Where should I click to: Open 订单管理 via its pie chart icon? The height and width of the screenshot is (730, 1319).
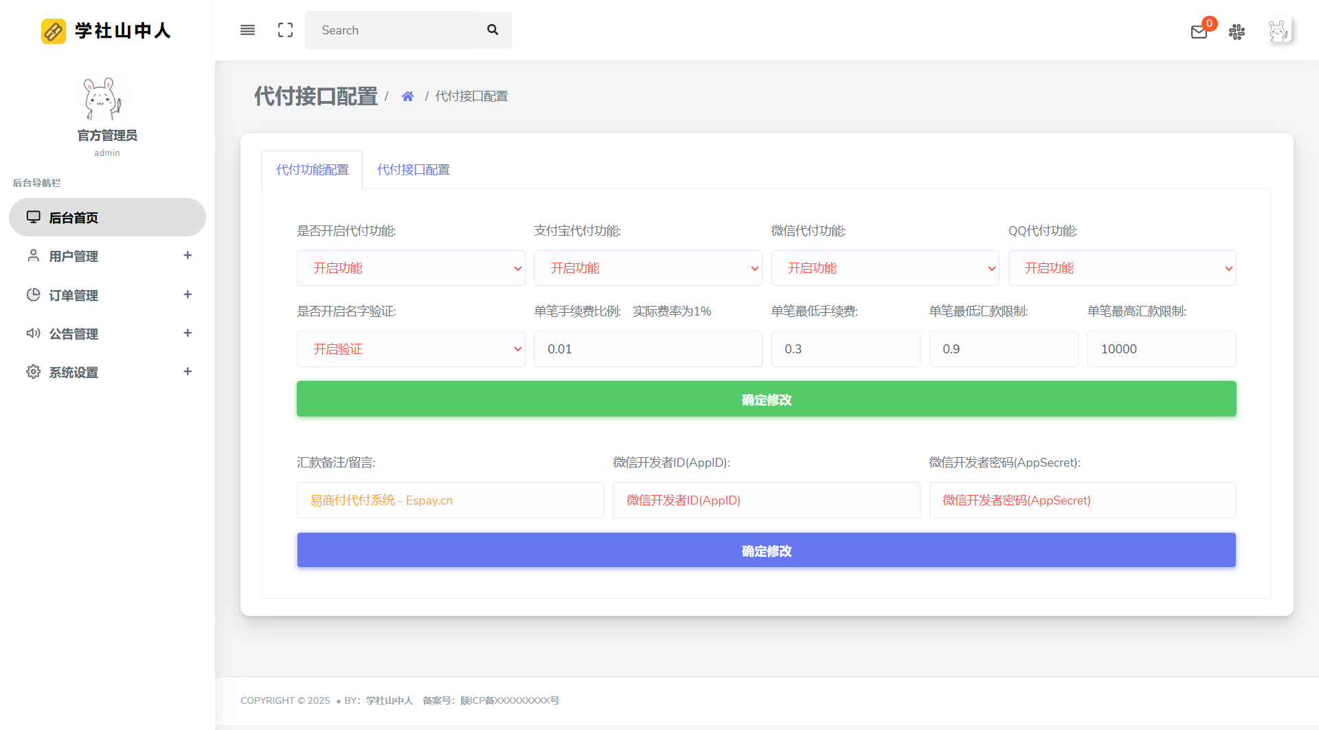click(x=33, y=294)
